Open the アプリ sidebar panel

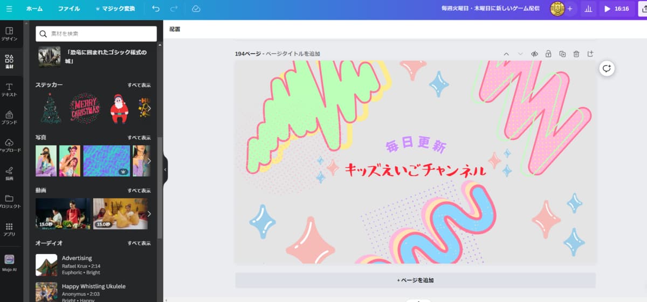pyautogui.click(x=9, y=230)
